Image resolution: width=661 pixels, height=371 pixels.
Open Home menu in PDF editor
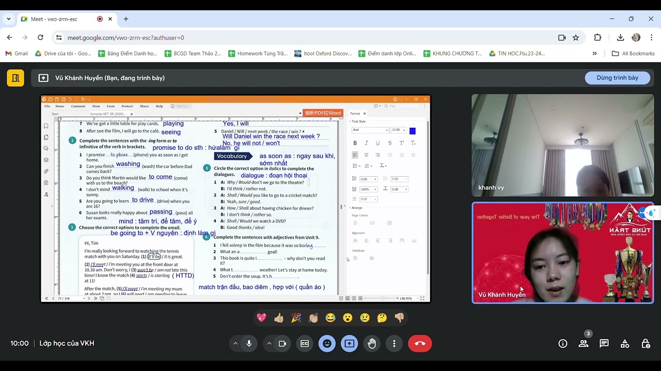[60, 106]
